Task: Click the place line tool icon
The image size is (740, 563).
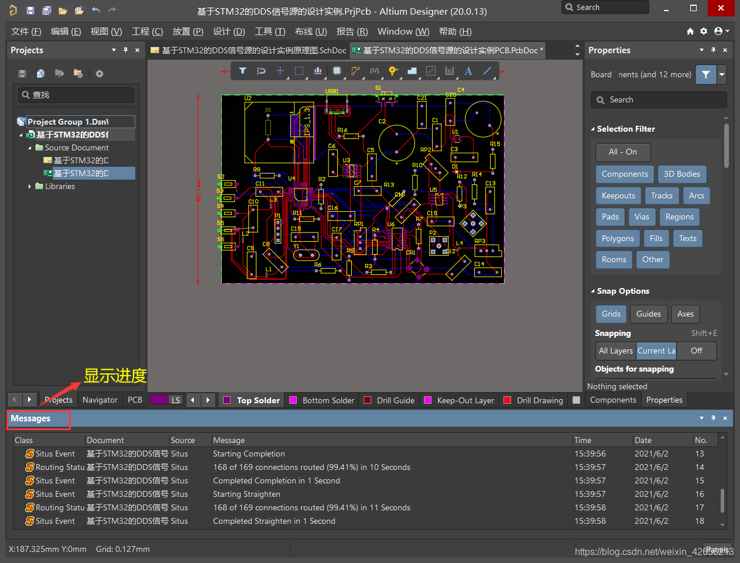Action: point(487,71)
